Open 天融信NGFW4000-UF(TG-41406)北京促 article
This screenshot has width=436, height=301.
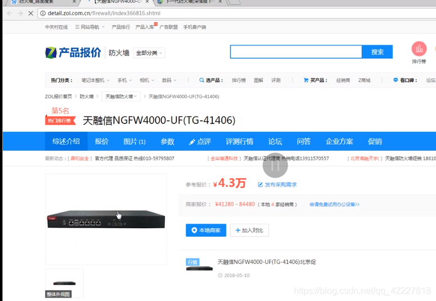pyautogui.click(x=267, y=262)
